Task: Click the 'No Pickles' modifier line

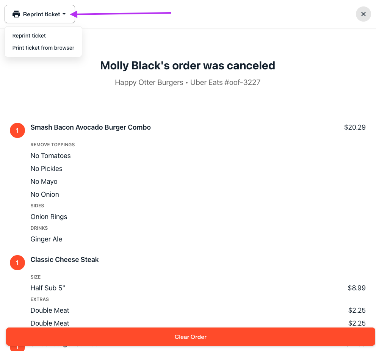Action: (46, 169)
